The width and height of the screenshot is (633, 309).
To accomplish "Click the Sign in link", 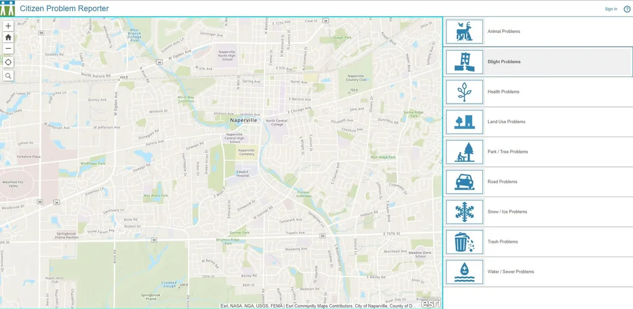I will tap(611, 9).
